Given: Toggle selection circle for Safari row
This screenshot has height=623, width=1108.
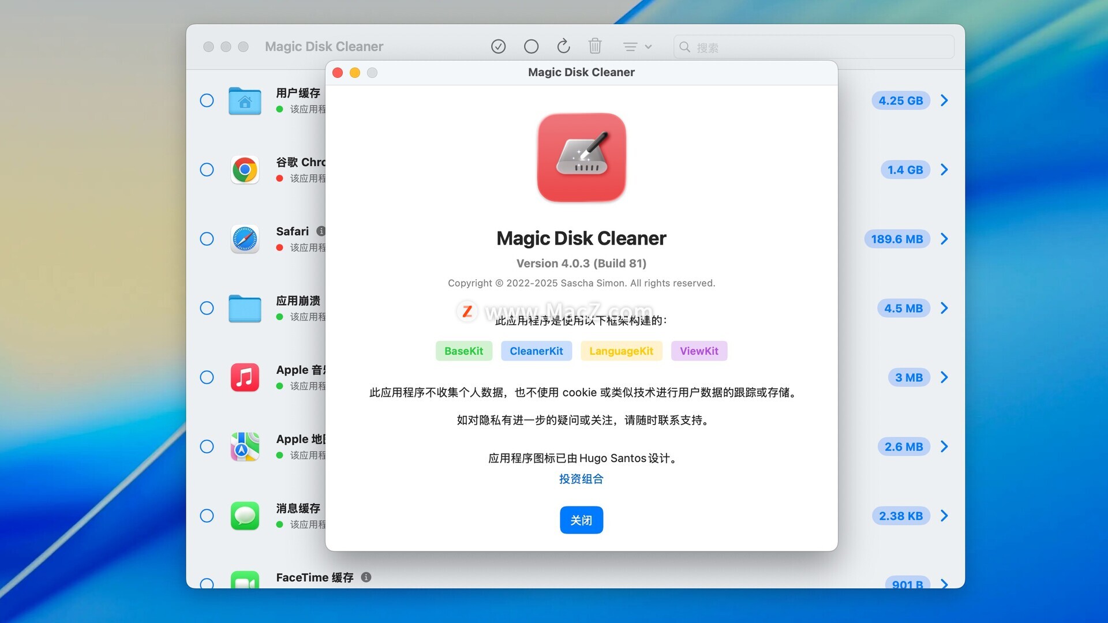Looking at the screenshot, I should coord(207,239).
